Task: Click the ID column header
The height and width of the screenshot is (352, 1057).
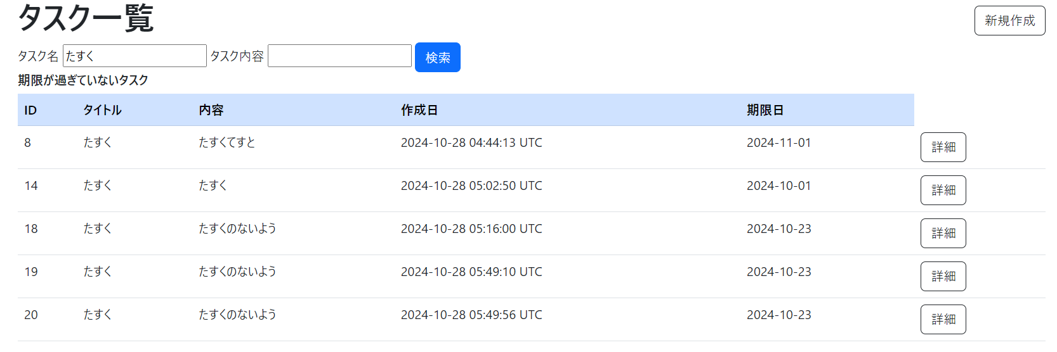Action: pyautogui.click(x=30, y=110)
